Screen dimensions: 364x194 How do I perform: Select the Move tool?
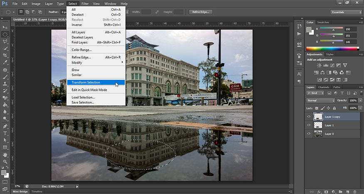[5, 27]
